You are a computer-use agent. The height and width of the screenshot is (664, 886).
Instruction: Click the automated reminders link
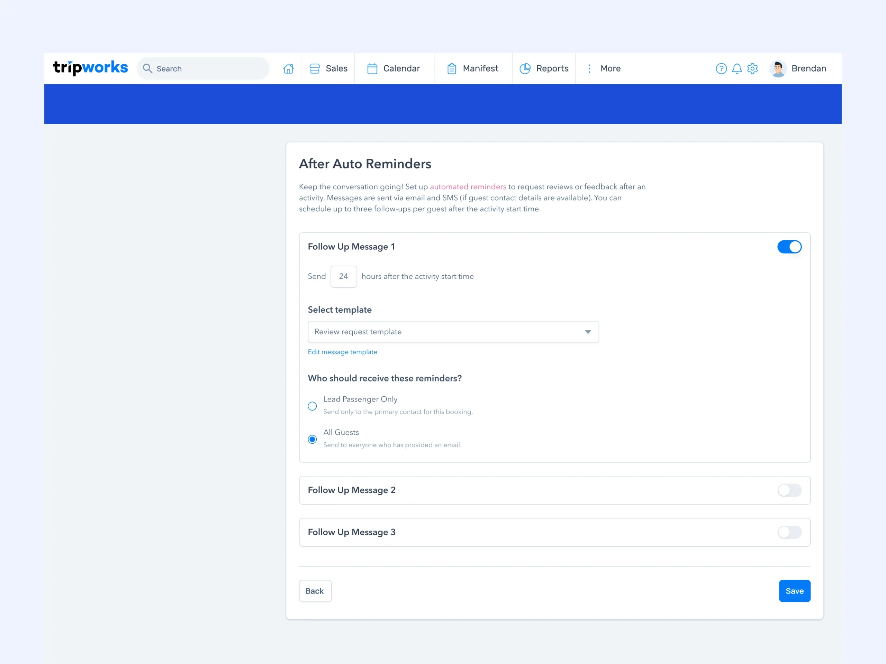[468, 187]
